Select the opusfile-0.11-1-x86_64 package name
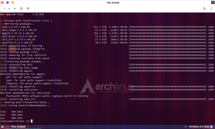Image resolution: width=215 pixels, height=129 pixels. [x=17, y=43]
